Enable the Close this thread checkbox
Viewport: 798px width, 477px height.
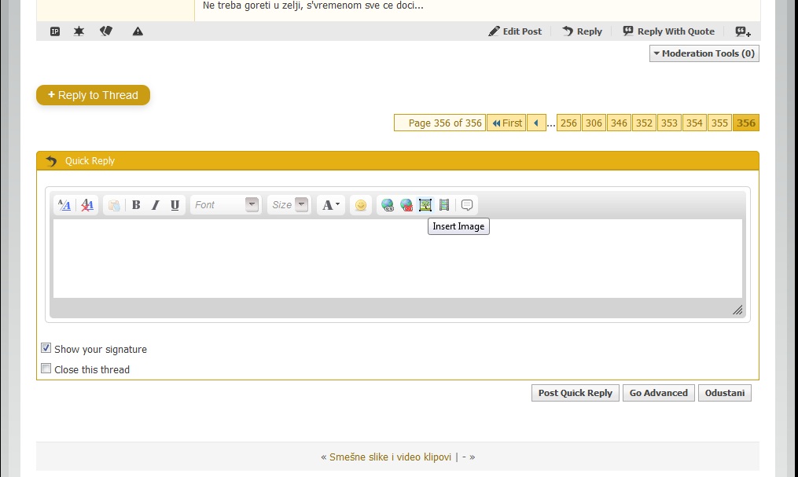coord(46,369)
